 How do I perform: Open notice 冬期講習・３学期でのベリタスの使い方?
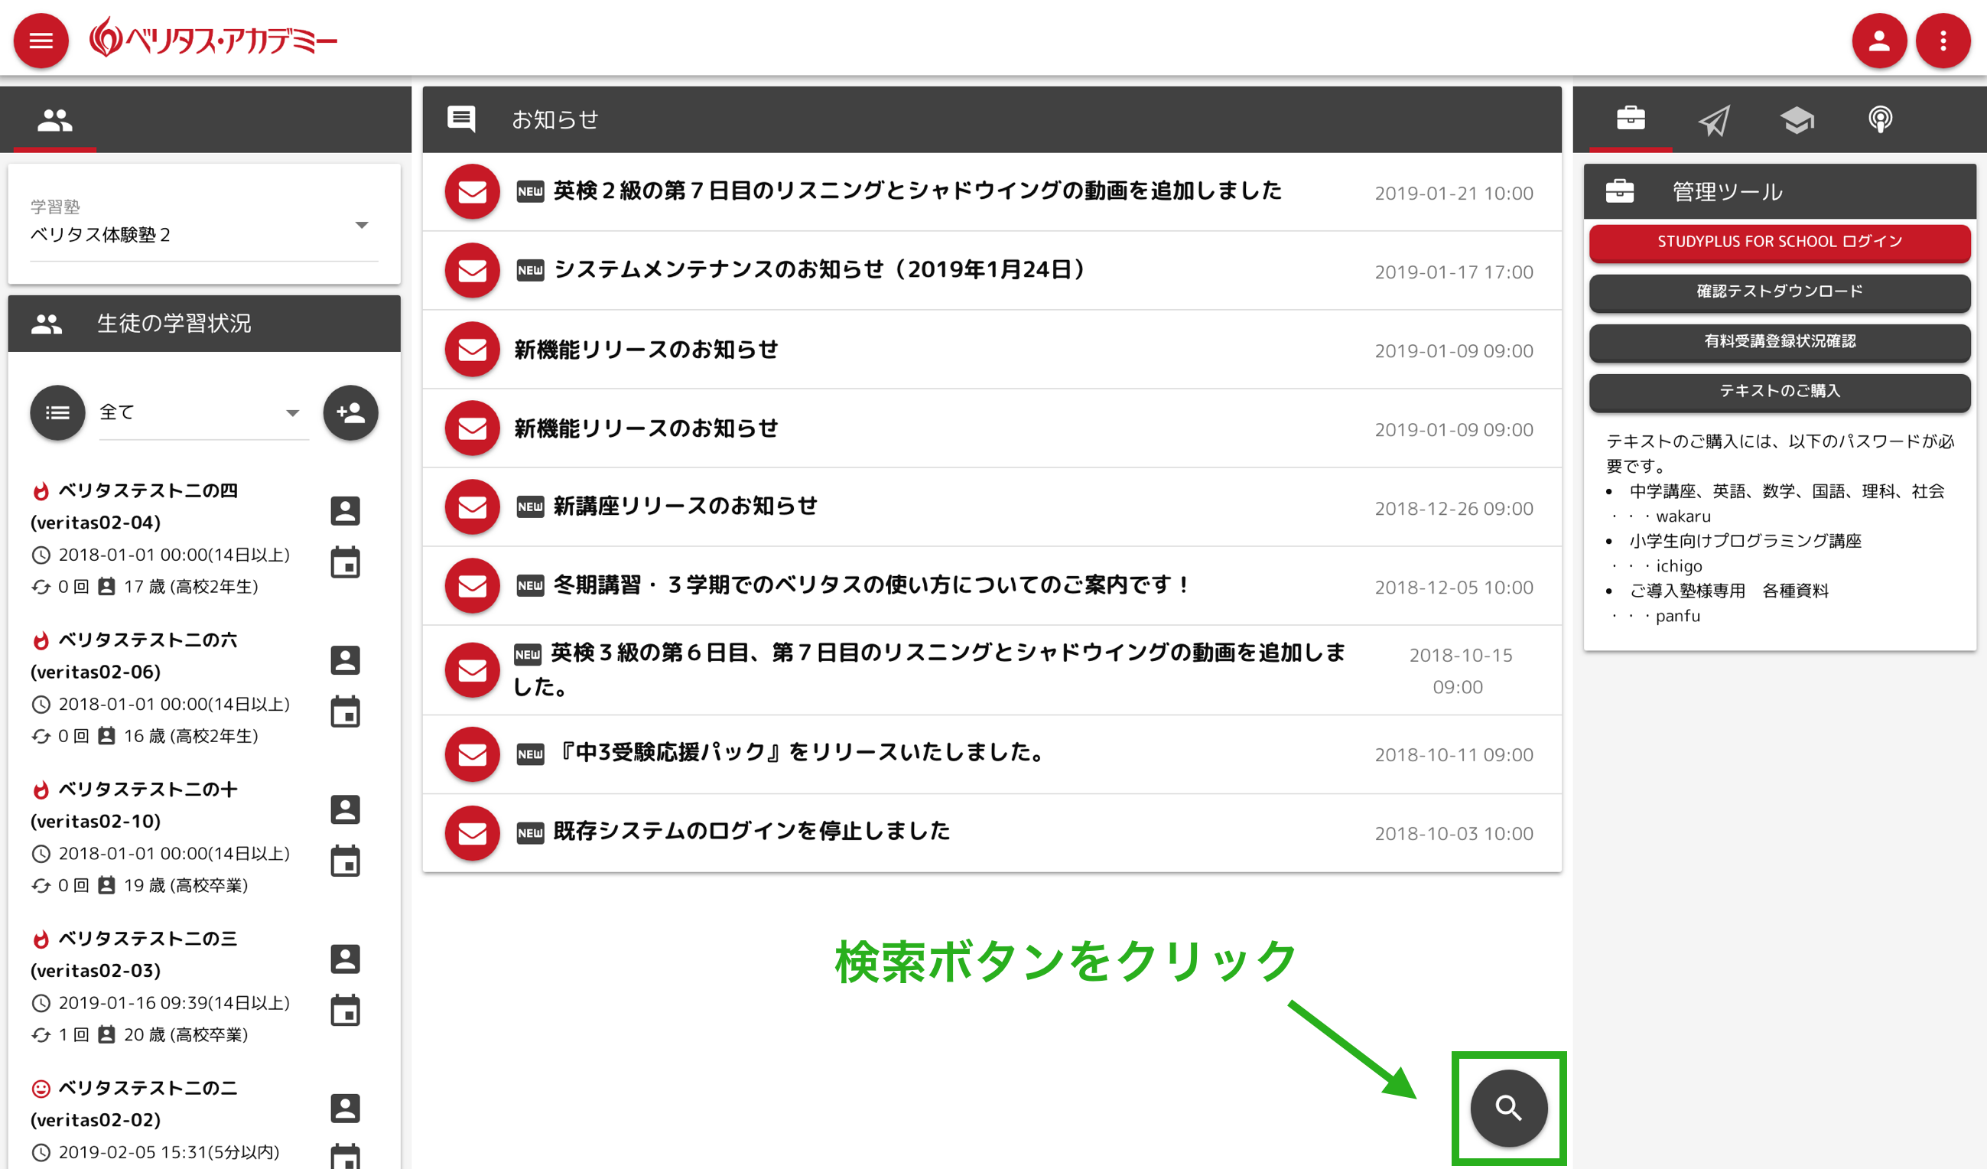(x=991, y=586)
